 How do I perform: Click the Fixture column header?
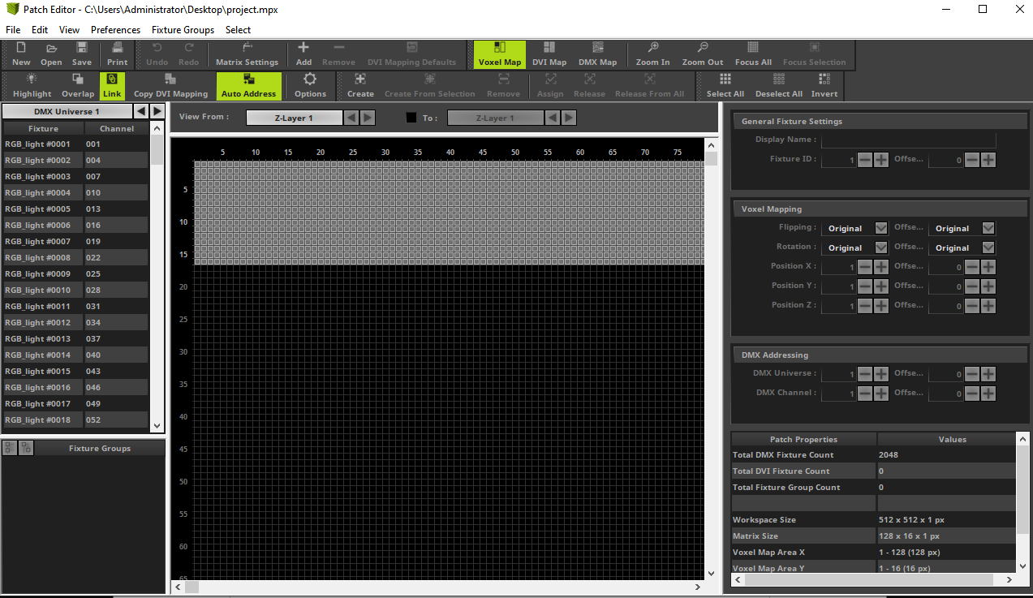tap(43, 128)
